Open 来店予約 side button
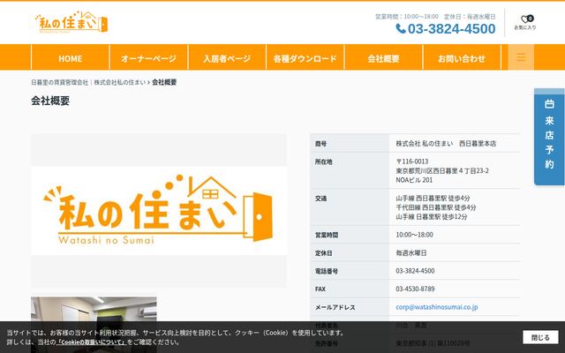 549,137
